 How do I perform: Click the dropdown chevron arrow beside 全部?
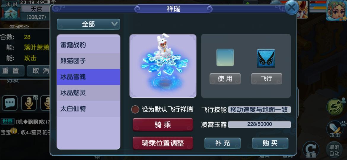click(114, 24)
